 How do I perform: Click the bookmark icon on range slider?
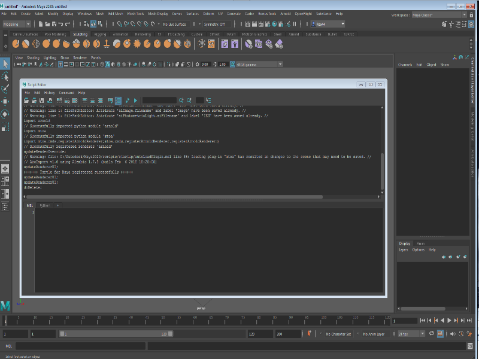pyautogui.click(x=309, y=333)
